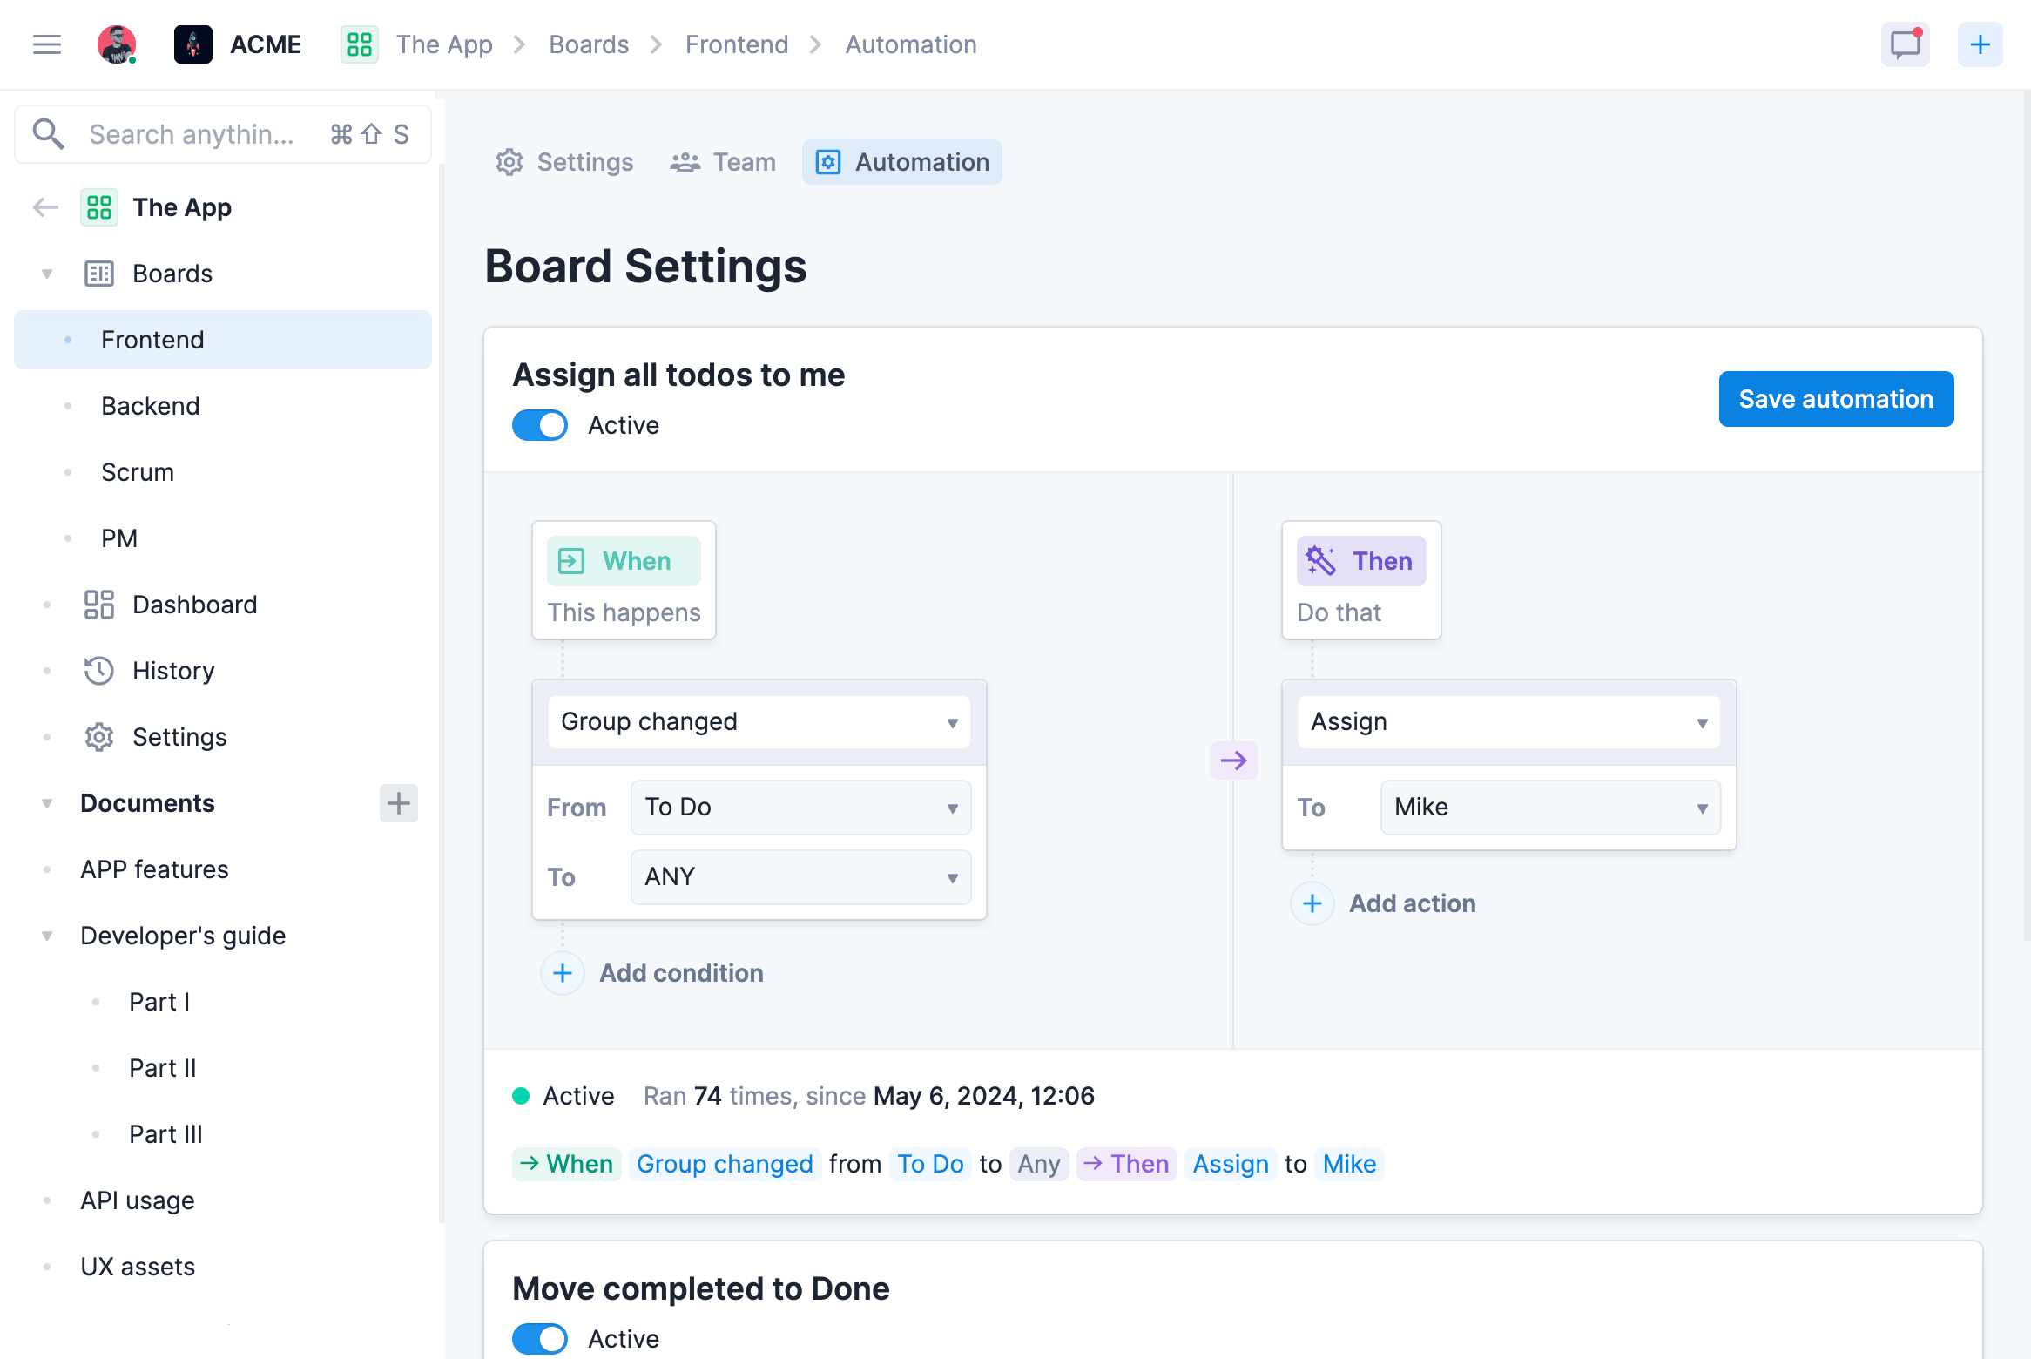Open the hamburger navigation menu
Screen dimensions: 2031x1359
[46, 44]
